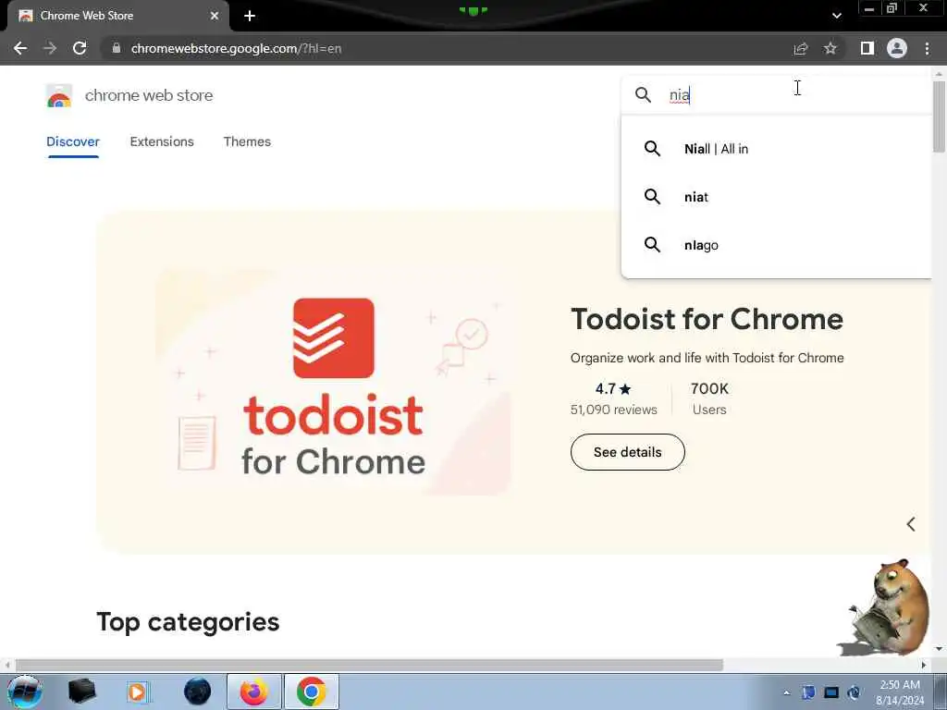Click the 'Top categories' heading

(x=188, y=622)
